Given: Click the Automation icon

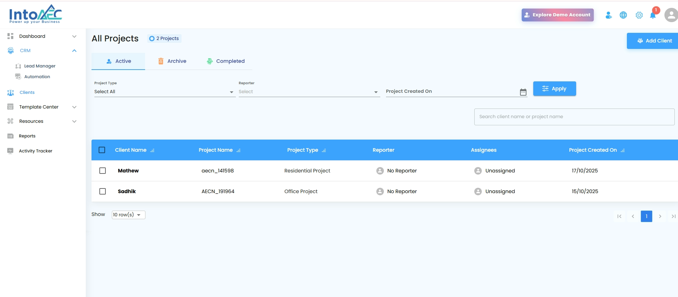Looking at the screenshot, I should coord(18,76).
